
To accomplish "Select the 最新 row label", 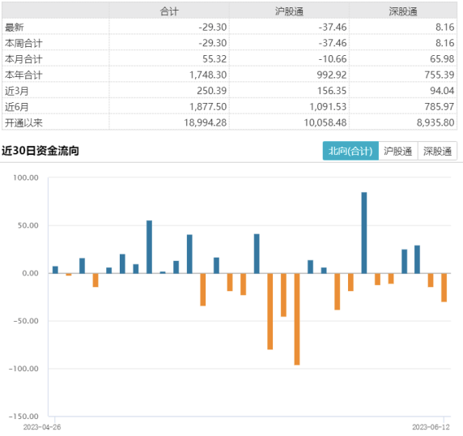I will click(x=15, y=28).
